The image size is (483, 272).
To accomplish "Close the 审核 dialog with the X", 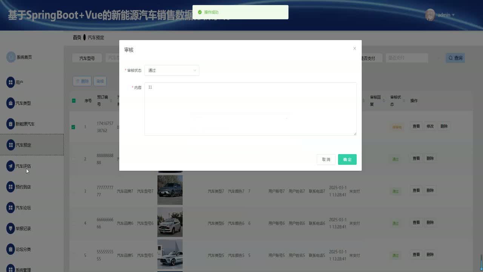I will pyautogui.click(x=354, y=48).
